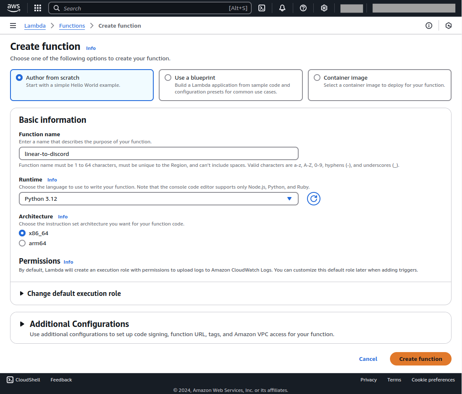Select Container image option

(x=379, y=85)
